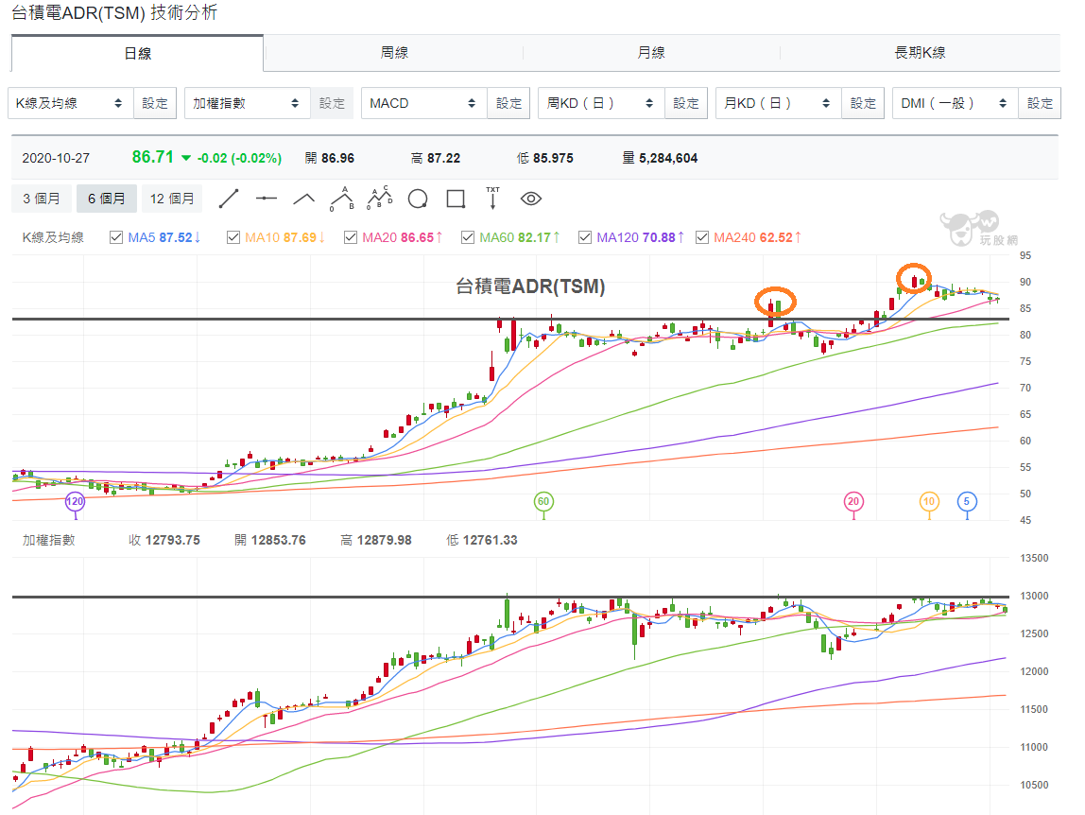
Task: Select the horizontal line drawing tool
Action: (x=267, y=199)
